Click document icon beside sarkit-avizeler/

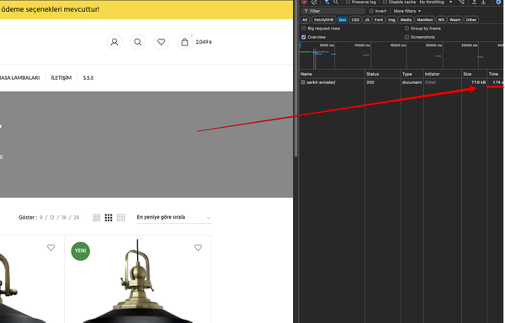click(303, 82)
